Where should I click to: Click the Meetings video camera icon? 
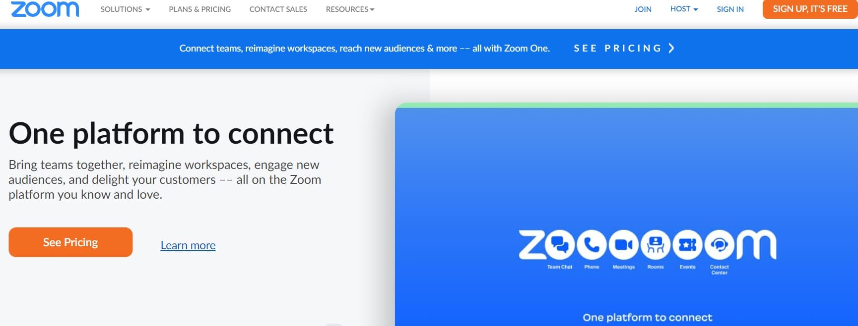tap(624, 245)
